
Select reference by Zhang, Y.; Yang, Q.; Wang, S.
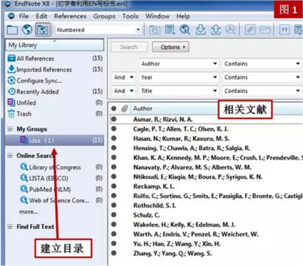coord(207,253)
